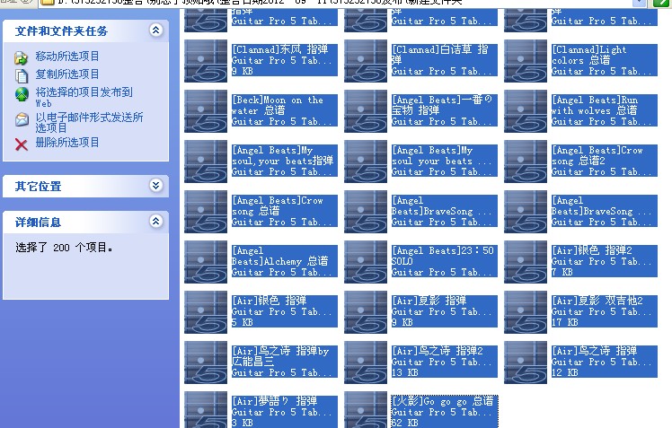Select the [Air]夏影 指弹 file icon
Viewport: 672px width, 428px height.
pos(366,312)
